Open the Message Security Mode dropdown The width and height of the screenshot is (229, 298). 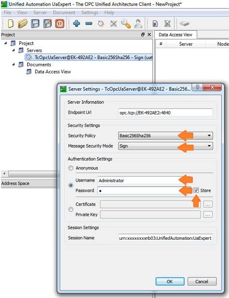(x=165, y=146)
